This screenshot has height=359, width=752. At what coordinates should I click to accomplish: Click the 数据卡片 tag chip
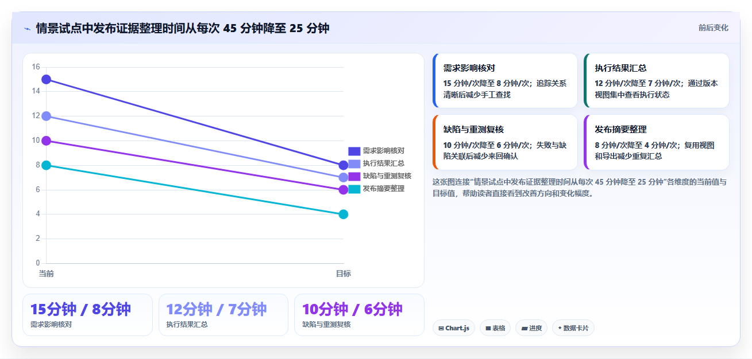point(573,328)
